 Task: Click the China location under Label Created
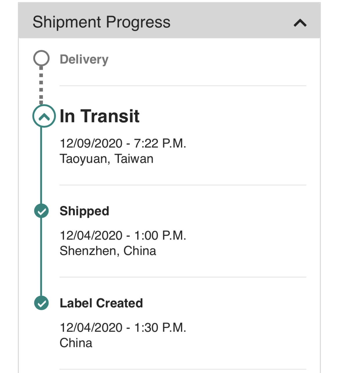tap(76, 343)
